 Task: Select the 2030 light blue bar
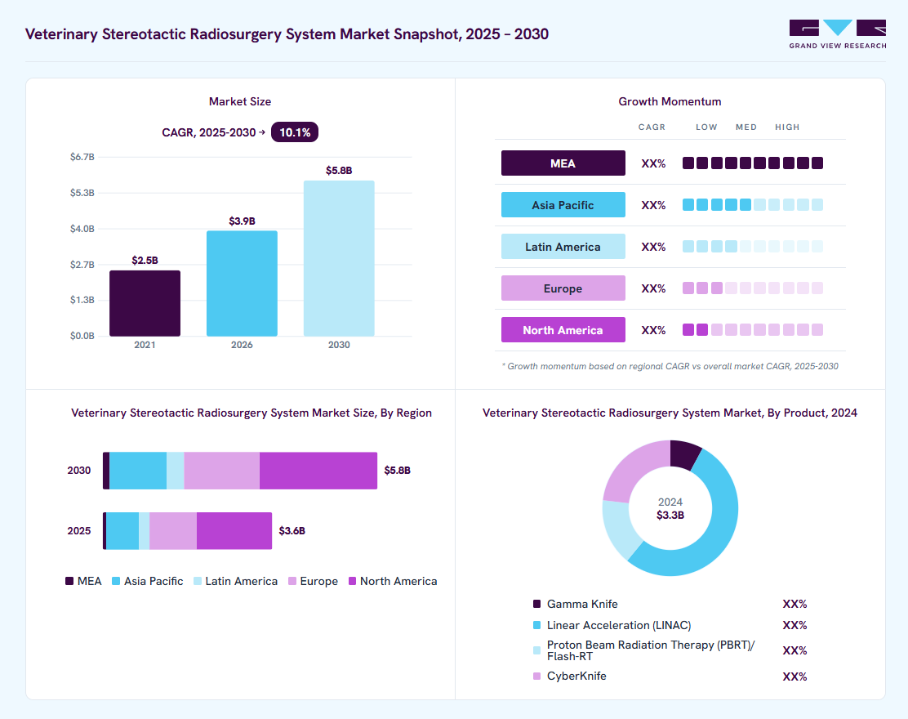pos(339,258)
